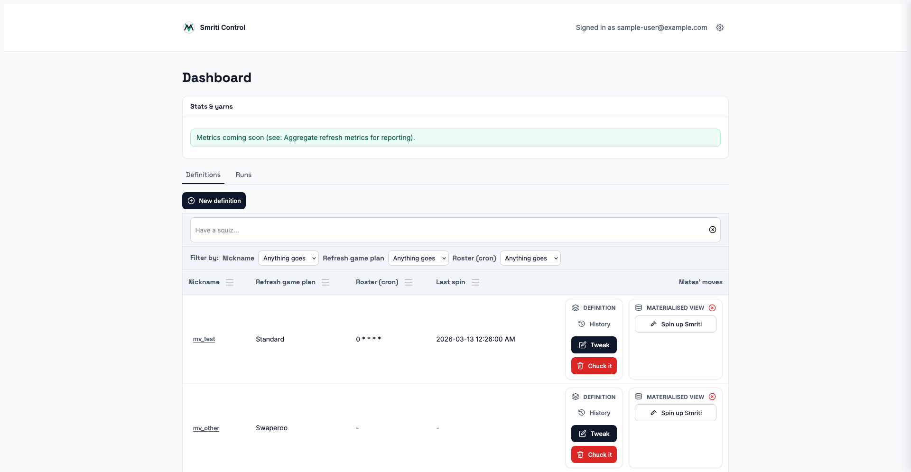
Task: Select the Definitions tab
Action: 203,175
